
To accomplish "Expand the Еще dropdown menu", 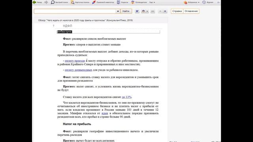I will 152,2.
